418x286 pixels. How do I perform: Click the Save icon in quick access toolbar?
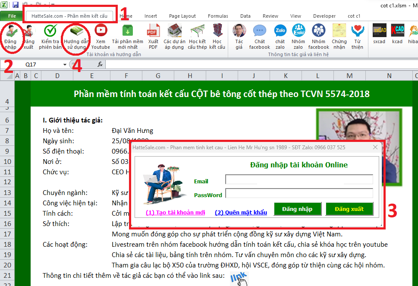point(15,5)
